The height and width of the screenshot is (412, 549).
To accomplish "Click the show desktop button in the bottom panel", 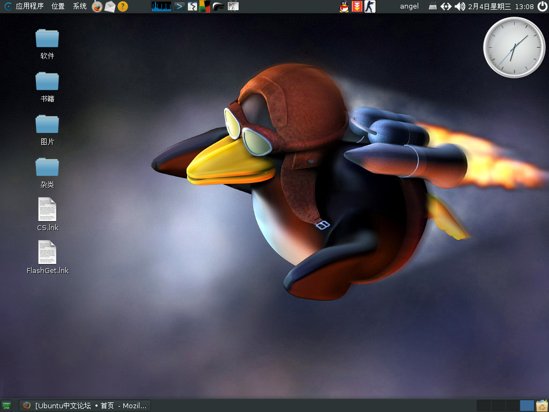I will coord(6,406).
